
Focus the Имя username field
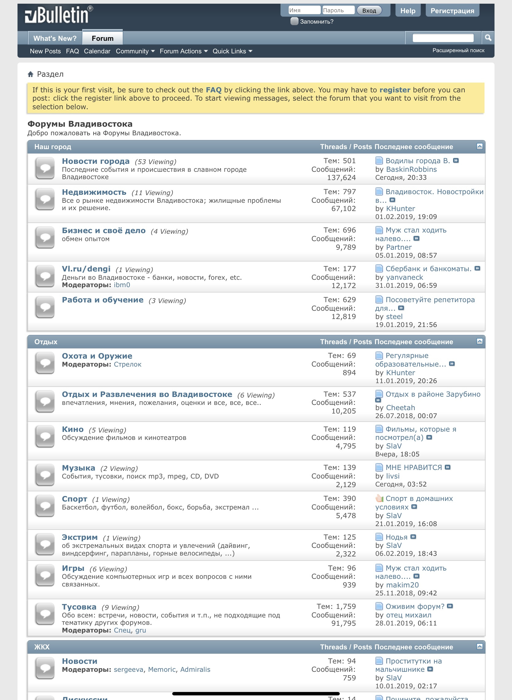(304, 10)
